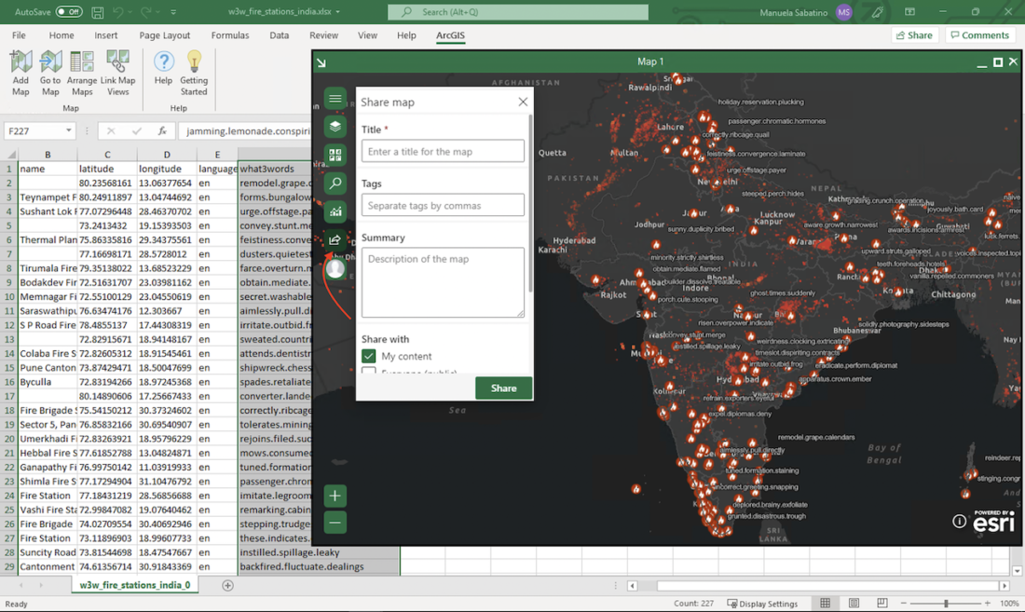This screenshot has width=1025, height=612.
Task: Click the map Search magnifier tool
Action: tap(335, 183)
